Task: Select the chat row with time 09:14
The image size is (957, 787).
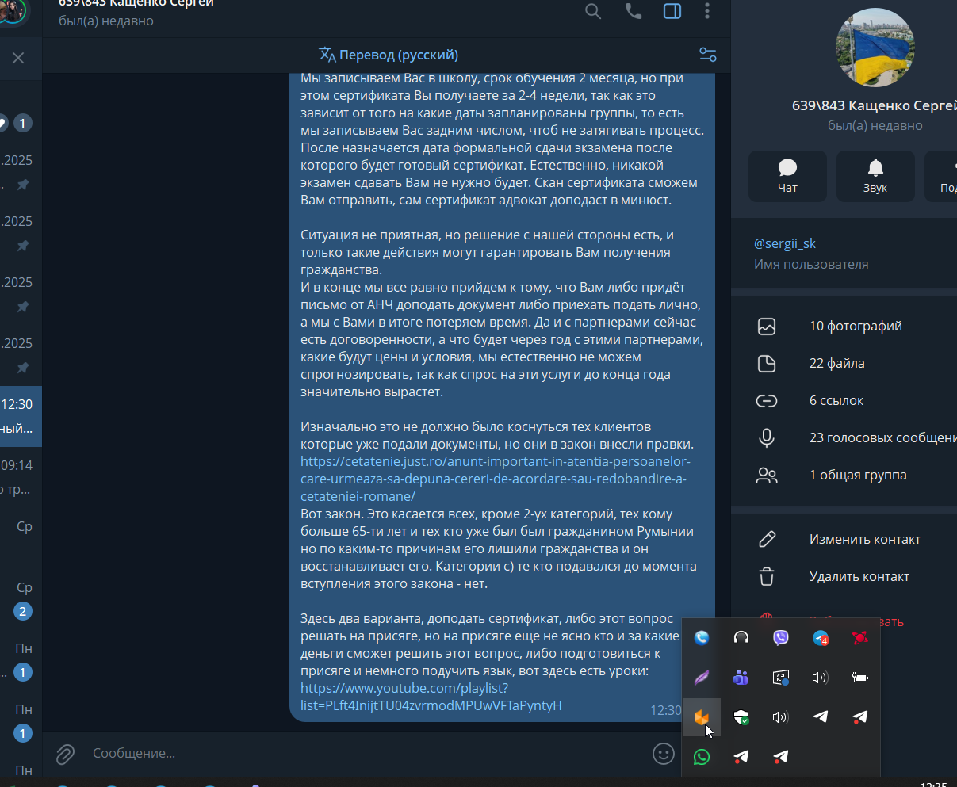Action: pos(21,477)
